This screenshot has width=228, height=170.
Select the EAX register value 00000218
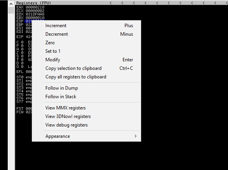[x=35, y=7]
